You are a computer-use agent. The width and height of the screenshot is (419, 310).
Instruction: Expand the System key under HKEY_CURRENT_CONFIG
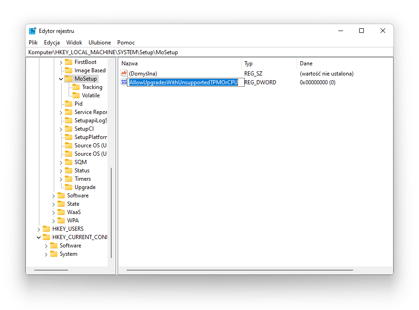coord(46,254)
